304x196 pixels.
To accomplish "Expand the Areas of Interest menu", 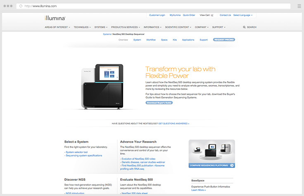I will click(57, 27).
